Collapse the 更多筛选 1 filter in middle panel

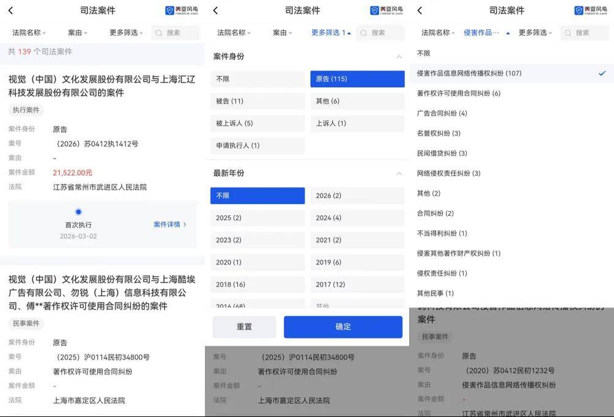331,33
